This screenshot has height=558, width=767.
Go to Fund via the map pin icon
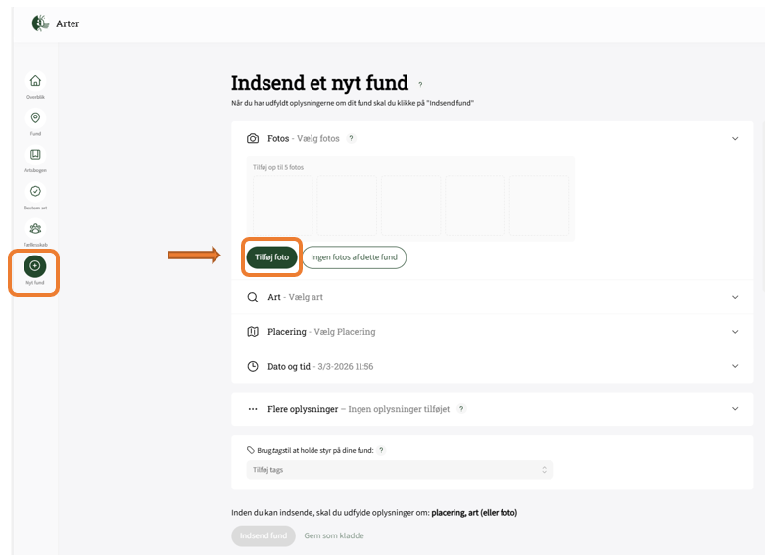click(x=35, y=117)
